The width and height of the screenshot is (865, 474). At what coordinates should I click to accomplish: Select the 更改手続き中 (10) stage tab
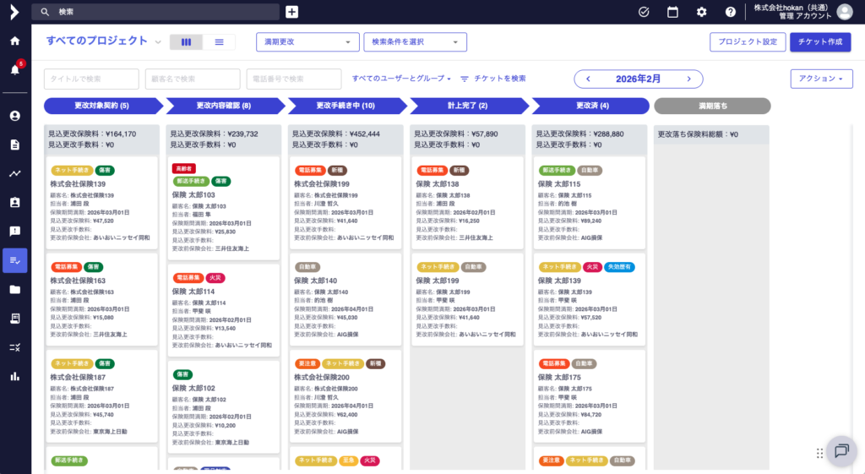tap(345, 106)
